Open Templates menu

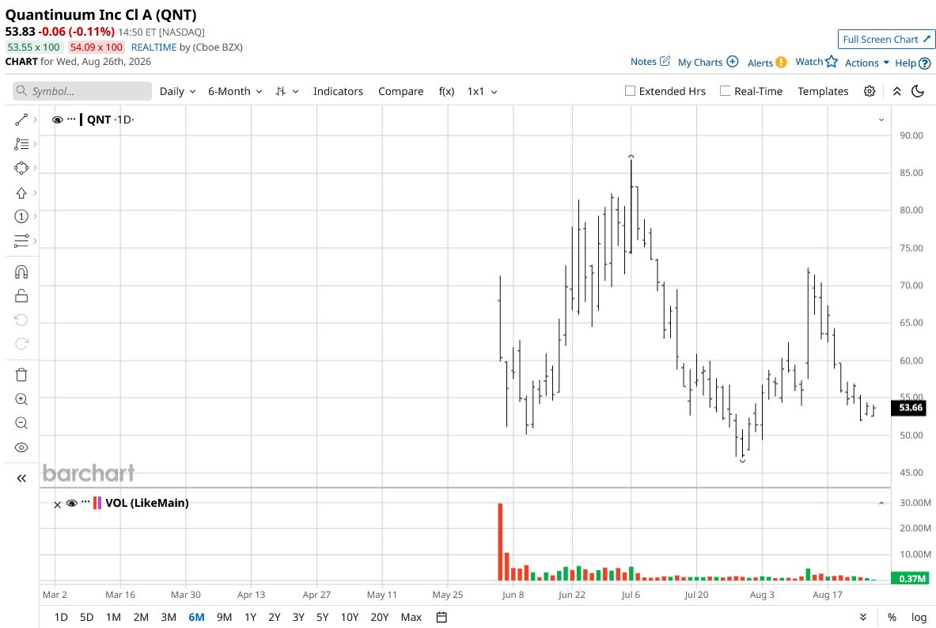pos(823,91)
